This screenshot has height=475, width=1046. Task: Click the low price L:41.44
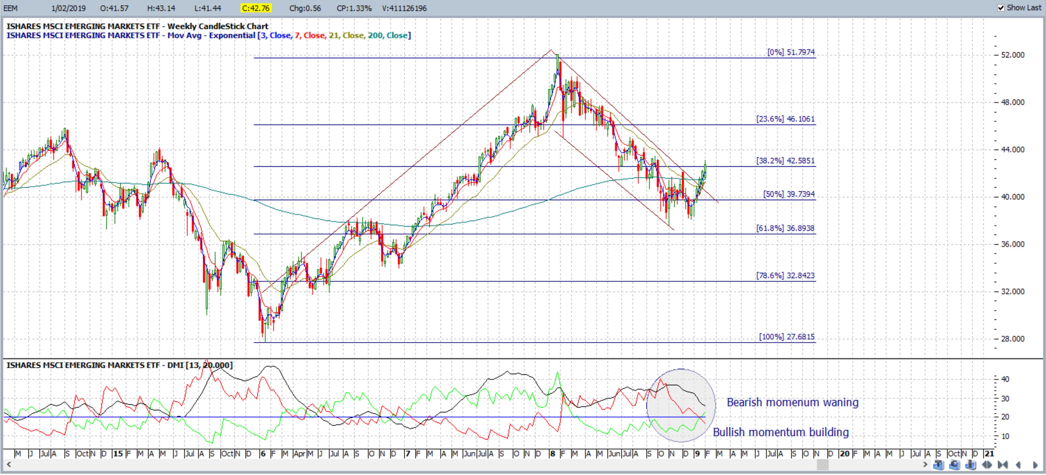pyautogui.click(x=208, y=8)
